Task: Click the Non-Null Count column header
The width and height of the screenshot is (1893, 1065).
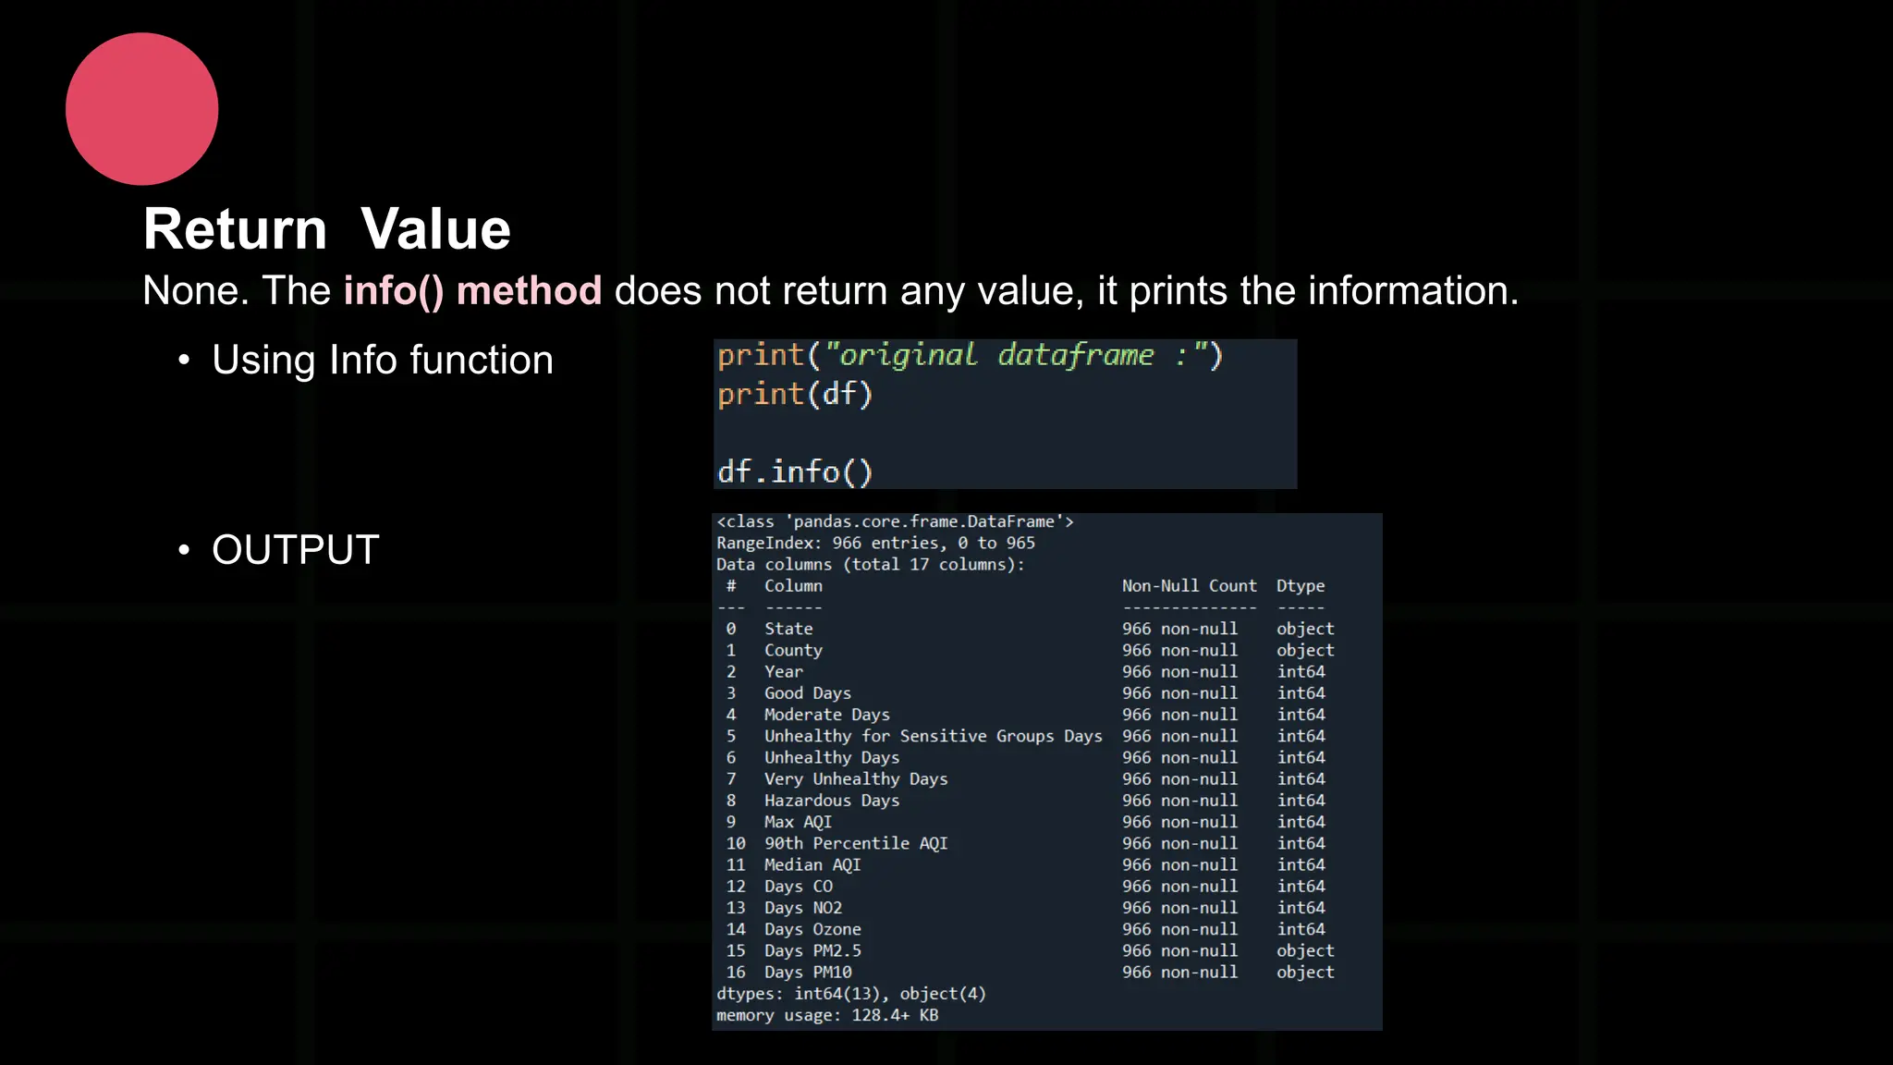Action: [1189, 586]
